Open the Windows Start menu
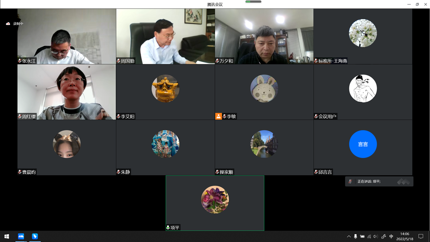The width and height of the screenshot is (430, 242). click(x=7, y=236)
